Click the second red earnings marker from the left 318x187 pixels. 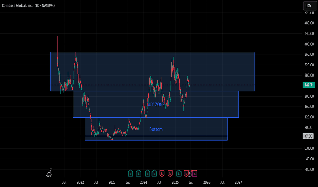pos(170,173)
